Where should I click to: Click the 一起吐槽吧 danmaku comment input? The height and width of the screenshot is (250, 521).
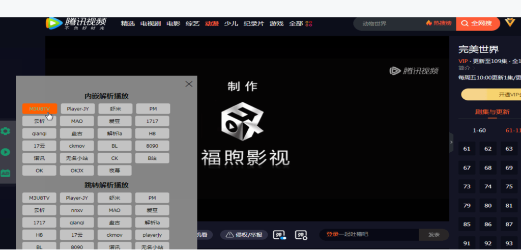coord(369,235)
